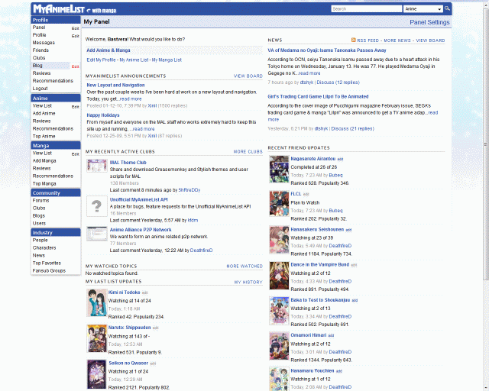
Task: Click the search magnifier icon
Action: click(x=447, y=8)
